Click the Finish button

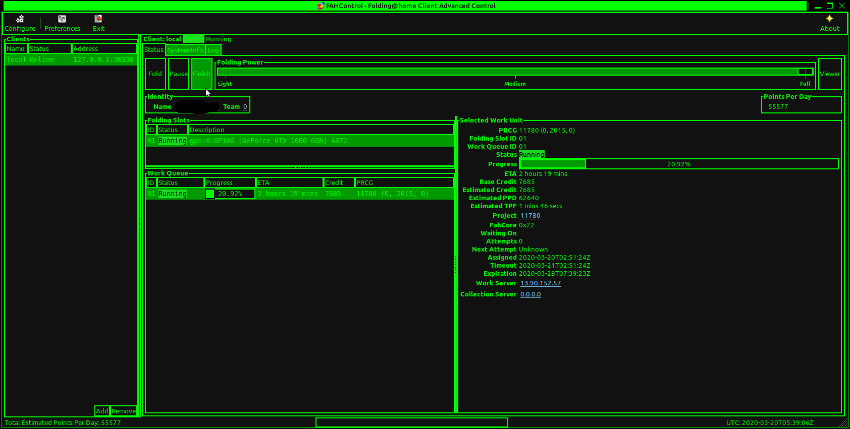[201, 74]
